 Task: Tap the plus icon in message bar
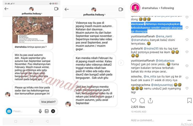[53, 111]
